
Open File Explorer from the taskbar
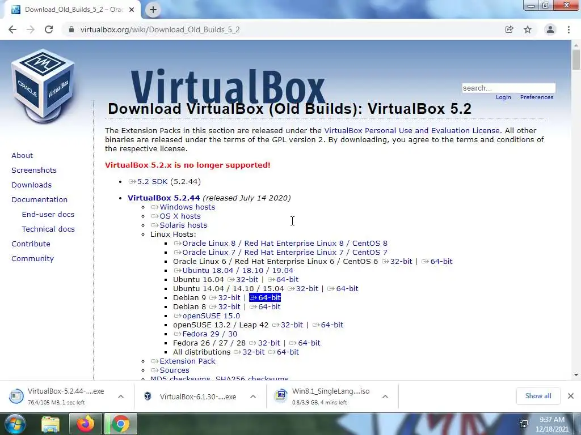50,424
